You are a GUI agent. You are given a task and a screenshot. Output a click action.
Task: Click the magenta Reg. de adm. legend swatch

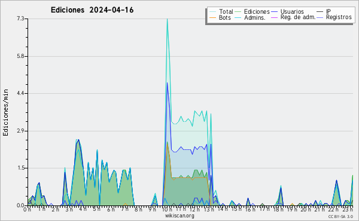tap(274, 17)
